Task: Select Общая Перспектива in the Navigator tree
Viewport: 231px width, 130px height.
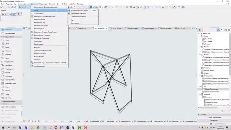Action: (212, 89)
